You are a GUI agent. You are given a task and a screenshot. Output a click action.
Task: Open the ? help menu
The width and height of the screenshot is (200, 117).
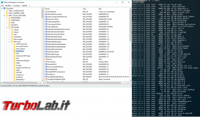[29, 6]
